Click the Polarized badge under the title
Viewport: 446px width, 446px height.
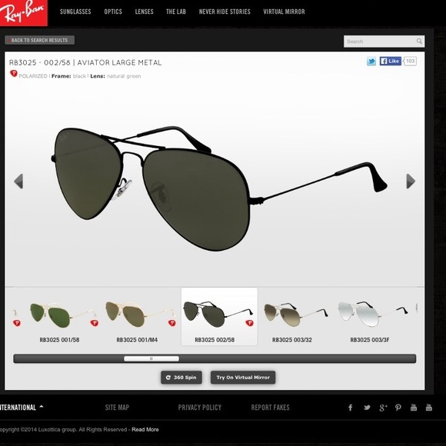pos(14,74)
